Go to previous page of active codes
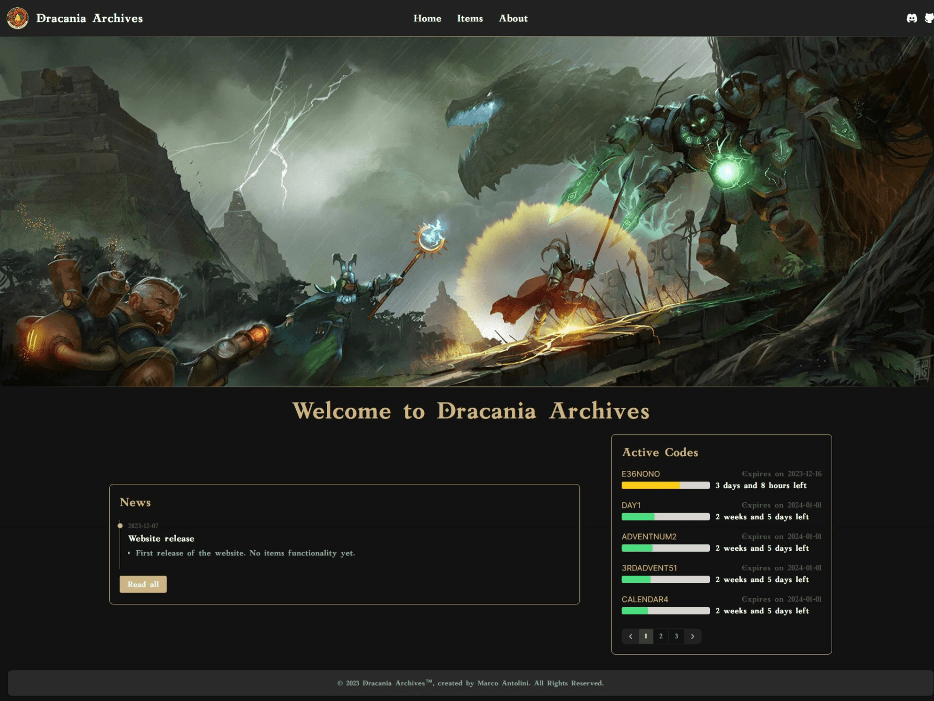The height and width of the screenshot is (701, 934). 631,636
